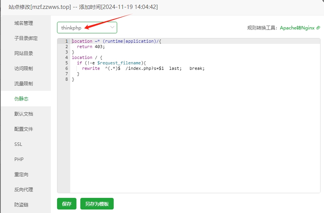
Task: Select the 访问限制 tab
Action: 26,68
